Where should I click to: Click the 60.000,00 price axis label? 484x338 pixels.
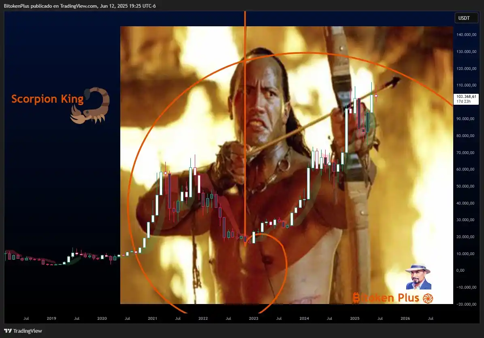click(x=465, y=169)
